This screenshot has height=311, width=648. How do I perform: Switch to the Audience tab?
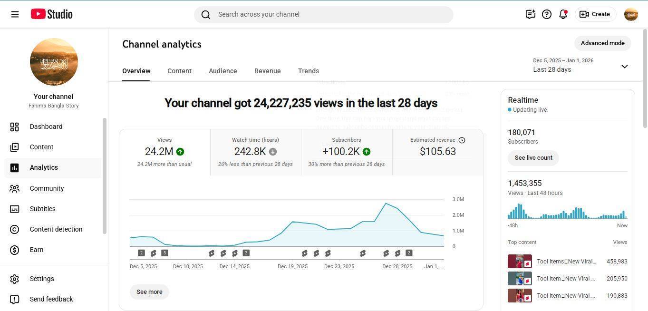click(x=222, y=71)
